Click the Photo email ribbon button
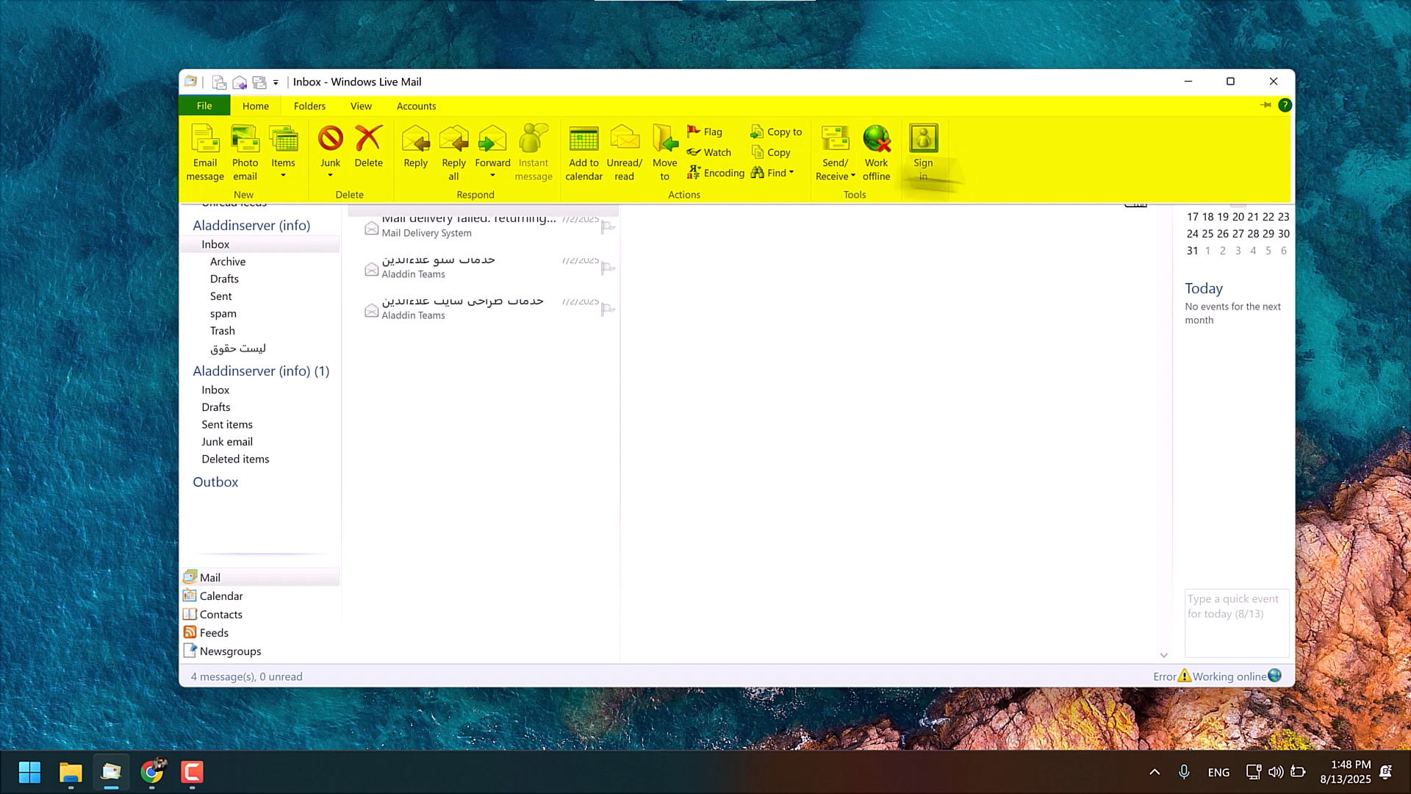1411x794 pixels. [245, 153]
